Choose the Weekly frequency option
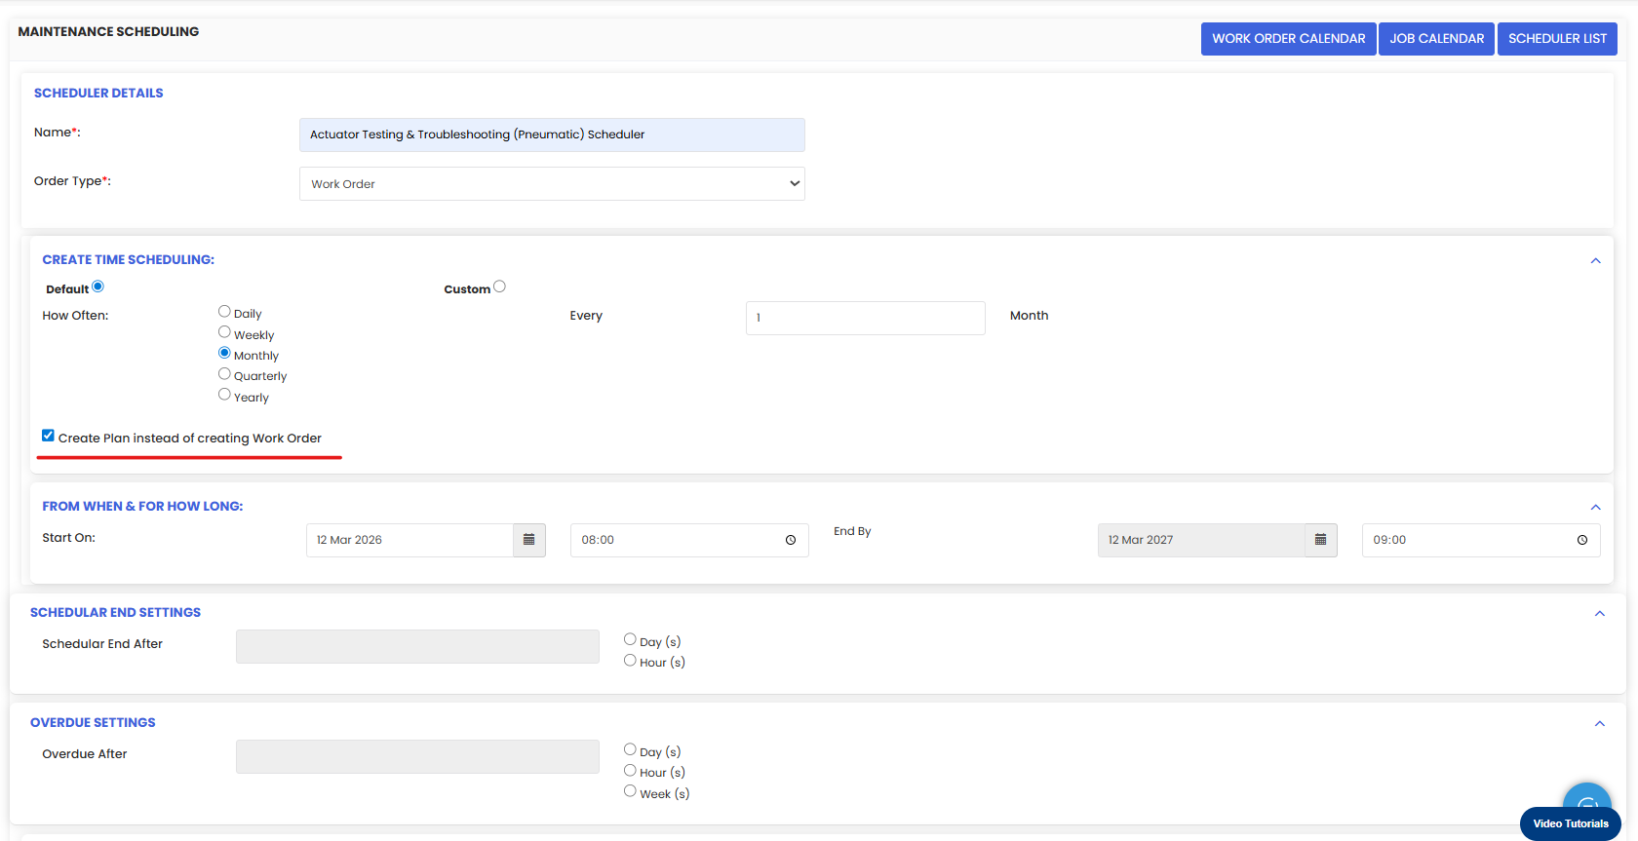 point(224,332)
